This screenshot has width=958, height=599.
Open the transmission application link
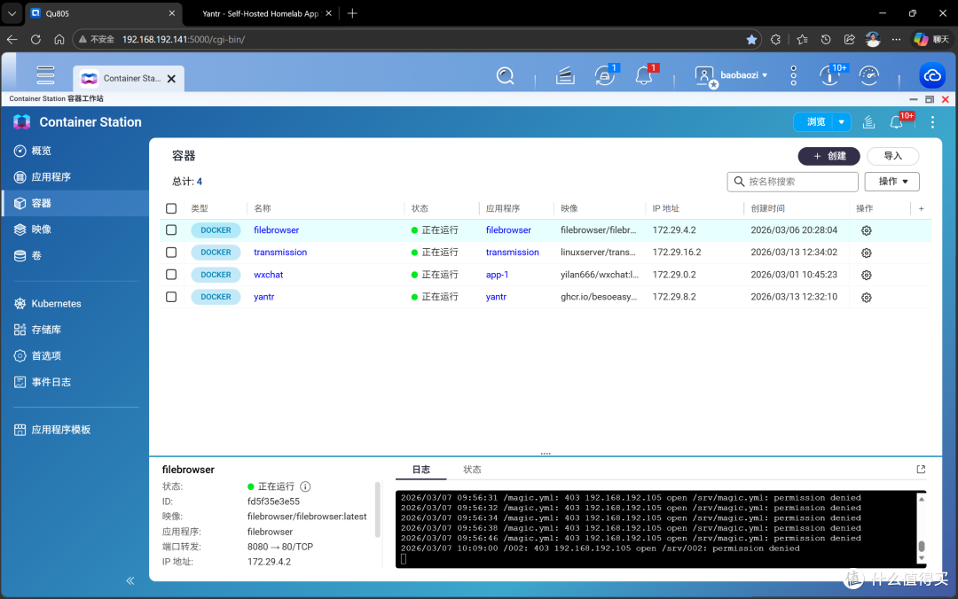coord(513,253)
